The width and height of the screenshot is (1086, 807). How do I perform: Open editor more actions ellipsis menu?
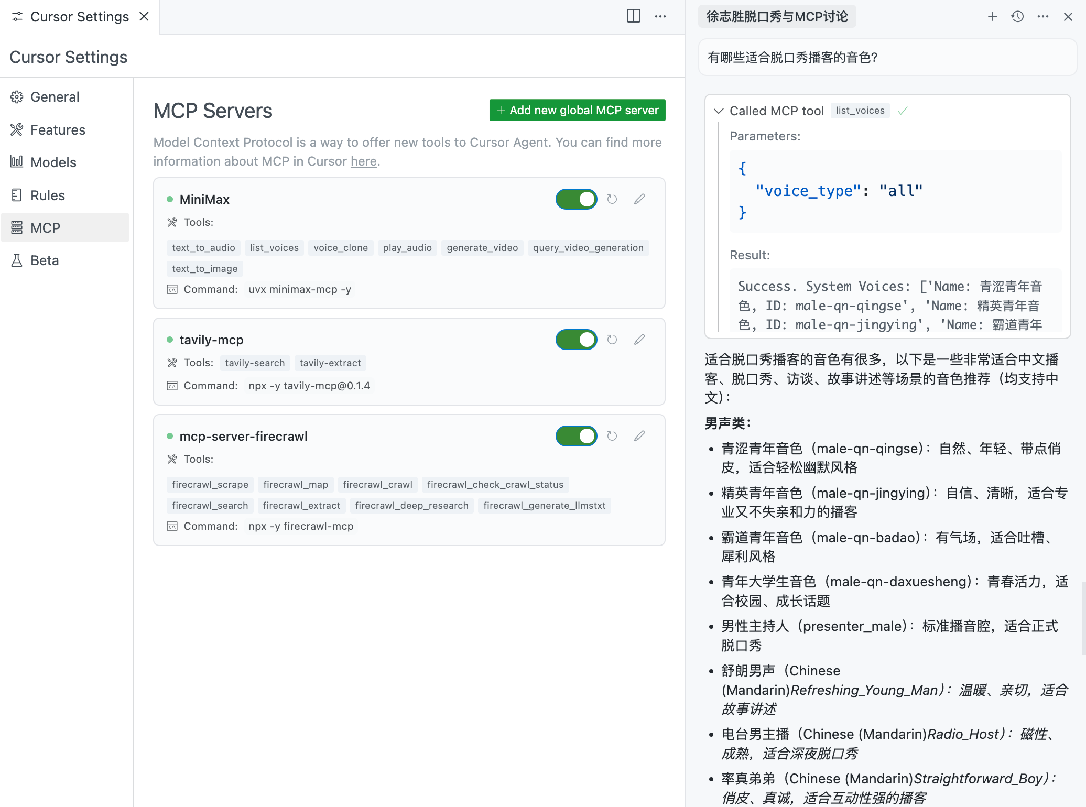tap(660, 16)
